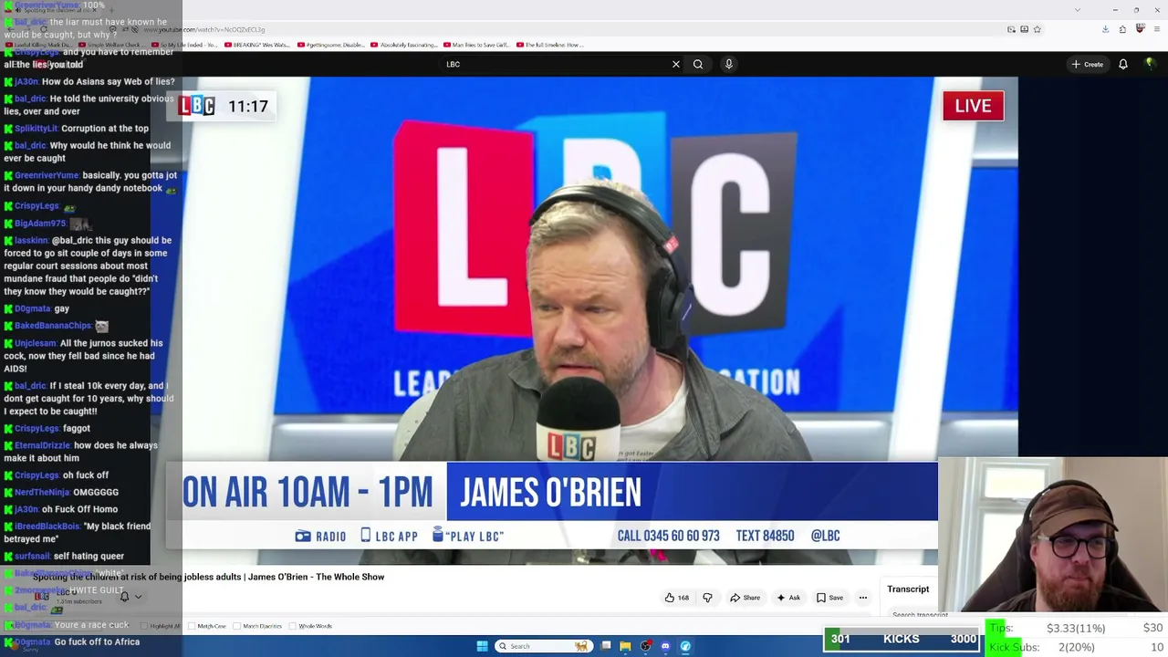This screenshot has width=1168, height=657.
Task: Open the channel subscription notification bell dropdown
Action: click(130, 597)
